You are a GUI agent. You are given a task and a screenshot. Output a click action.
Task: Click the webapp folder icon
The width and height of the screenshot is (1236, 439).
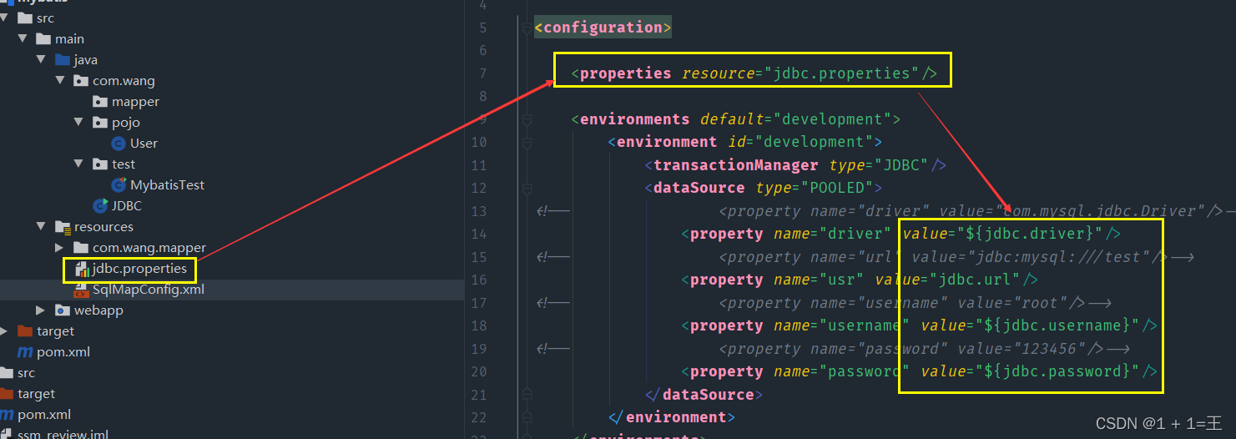(63, 310)
